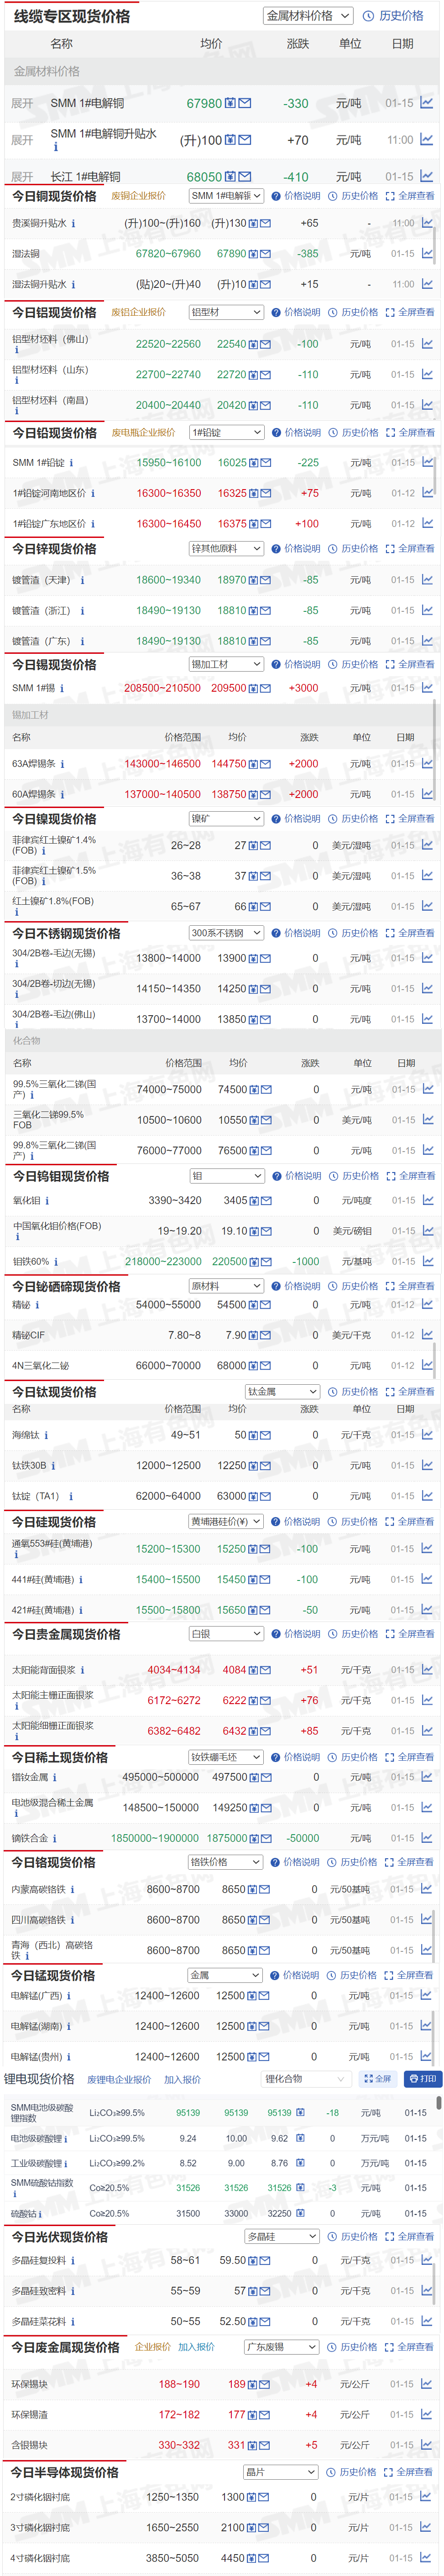This screenshot has height=2576, width=444.
Task: Open trend chart for 304/2B卷-切边(无锡)
Action: coord(427,988)
